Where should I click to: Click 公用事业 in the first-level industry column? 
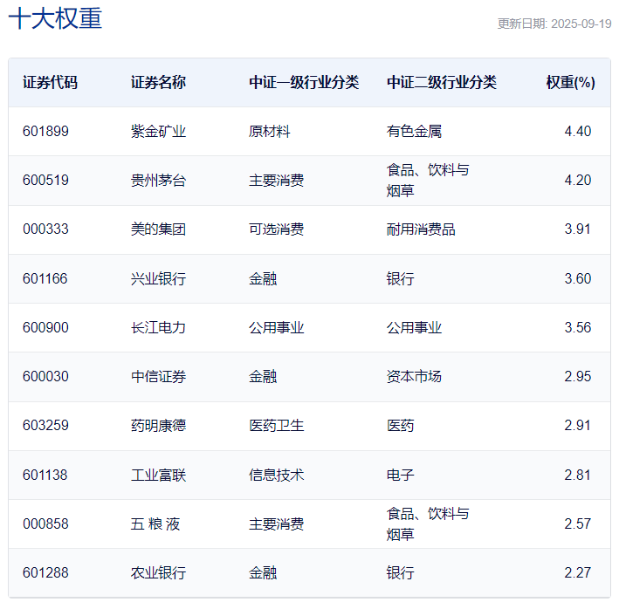[x=277, y=328]
